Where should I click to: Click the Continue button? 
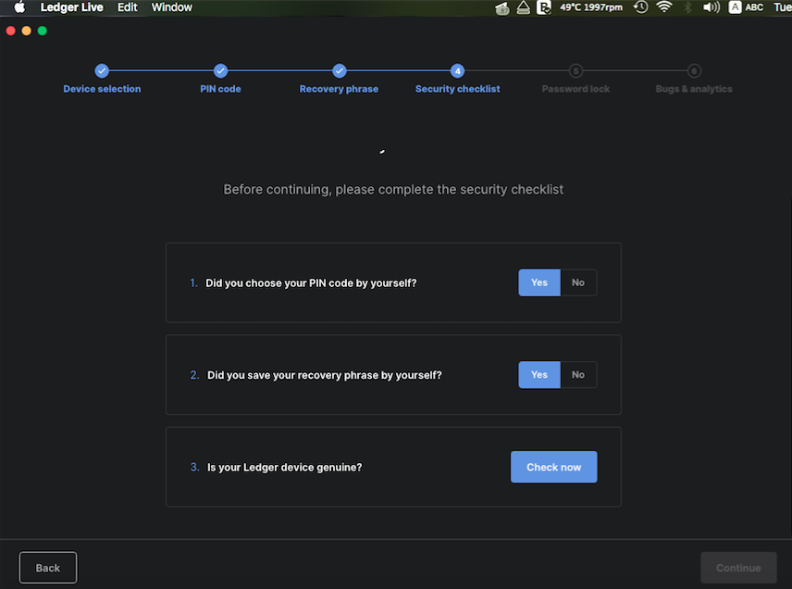(738, 568)
